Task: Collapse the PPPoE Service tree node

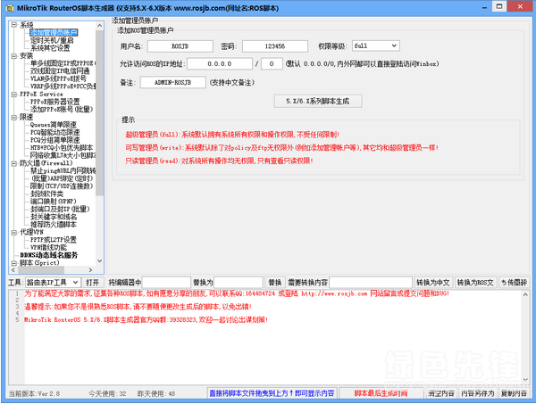Action: coord(14,95)
